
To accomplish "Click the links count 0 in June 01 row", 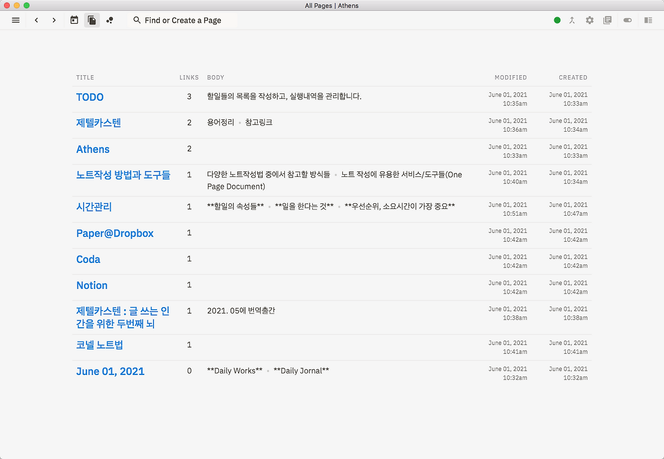I will (x=189, y=371).
